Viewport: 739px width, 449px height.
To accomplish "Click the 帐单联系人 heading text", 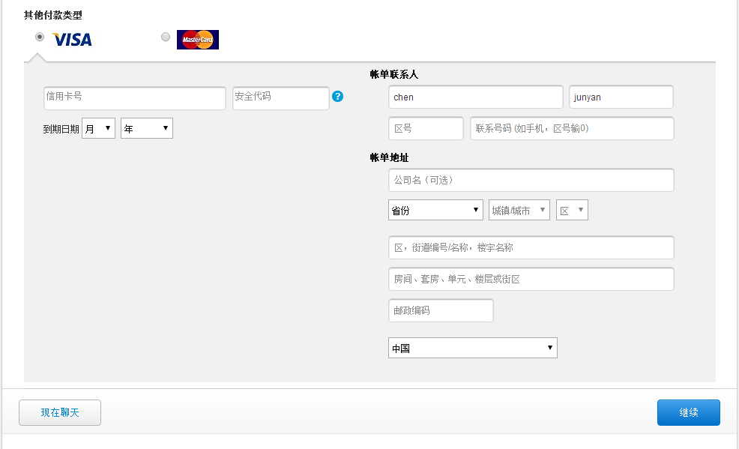I will pyautogui.click(x=394, y=74).
